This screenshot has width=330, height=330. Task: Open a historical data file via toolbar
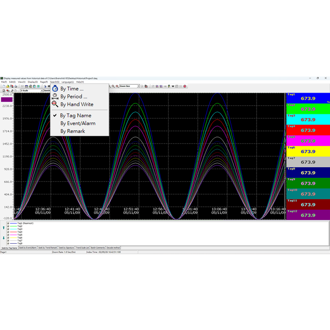point(8,86)
